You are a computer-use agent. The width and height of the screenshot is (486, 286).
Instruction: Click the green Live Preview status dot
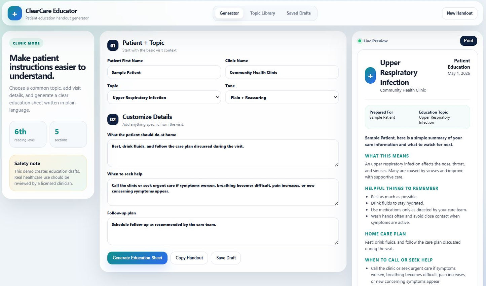pos(360,41)
